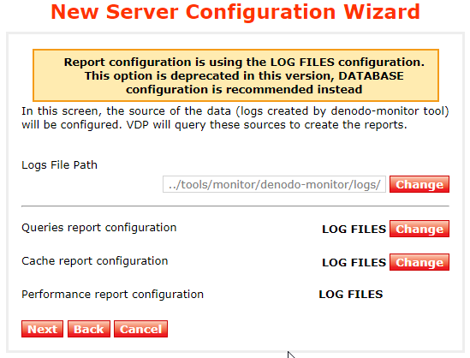Click LOG FILES value for Cache report
The image size is (470, 358).
coord(354,262)
